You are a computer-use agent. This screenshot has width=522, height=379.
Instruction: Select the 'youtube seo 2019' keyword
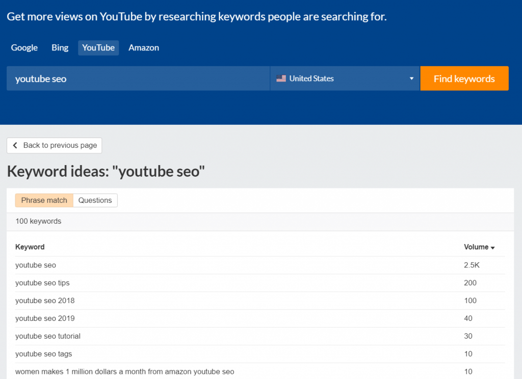click(x=45, y=318)
